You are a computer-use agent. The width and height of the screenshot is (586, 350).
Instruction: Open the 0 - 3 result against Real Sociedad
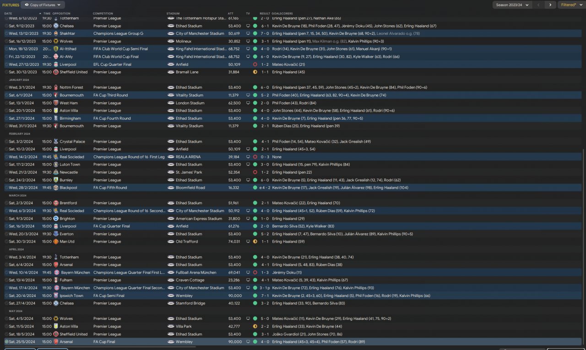[x=265, y=157]
